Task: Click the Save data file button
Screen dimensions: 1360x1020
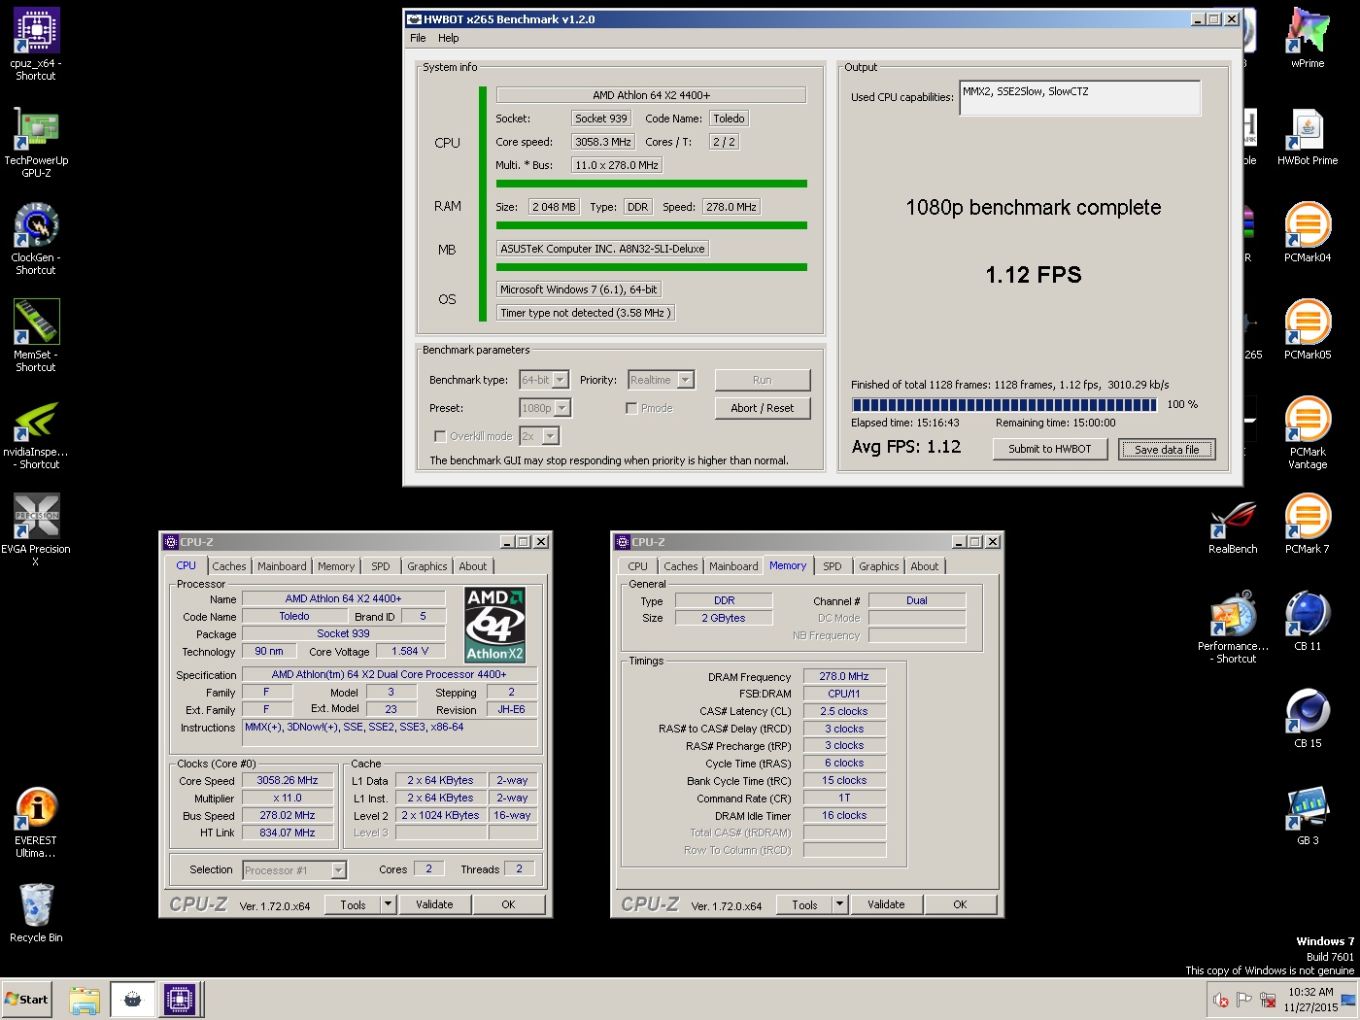Action: pyautogui.click(x=1167, y=449)
